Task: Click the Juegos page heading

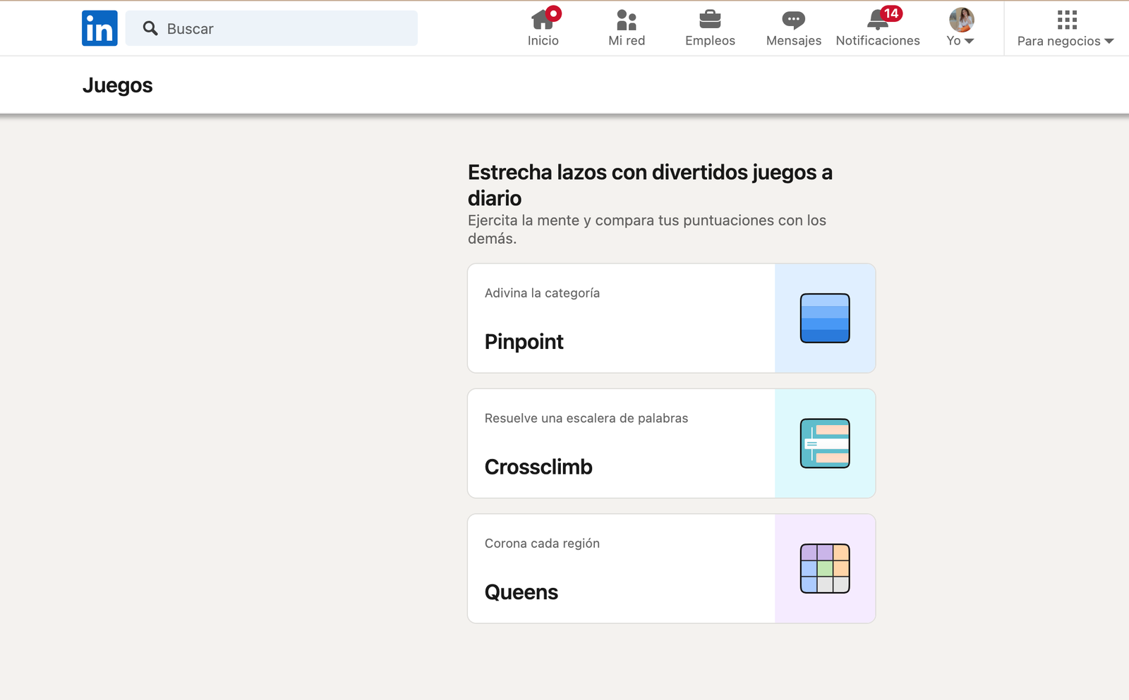Action: pos(117,85)
